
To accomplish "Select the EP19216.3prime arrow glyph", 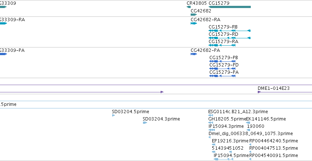I will pyautogui.click(x=213, y=145).
